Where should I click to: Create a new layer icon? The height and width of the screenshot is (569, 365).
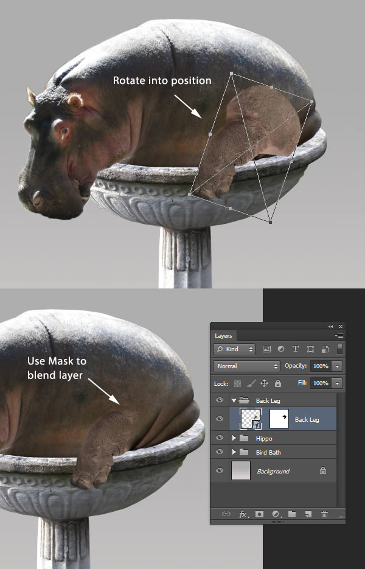click(308, 514)
